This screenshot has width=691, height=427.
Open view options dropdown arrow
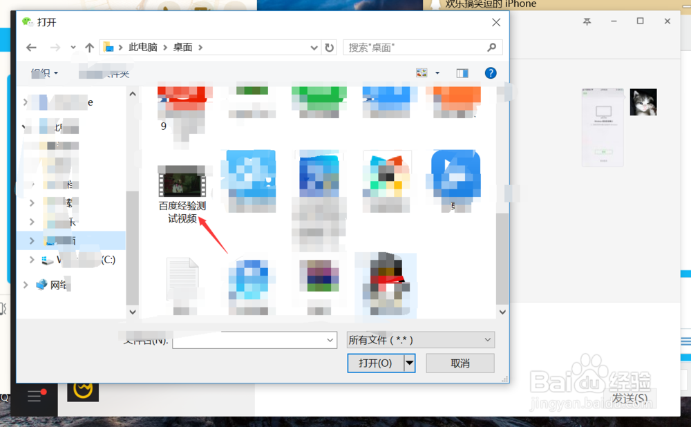(437, 73)
